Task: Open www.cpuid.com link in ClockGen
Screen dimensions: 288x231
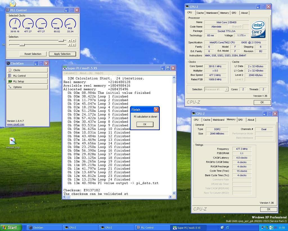Action: point(16,124)
